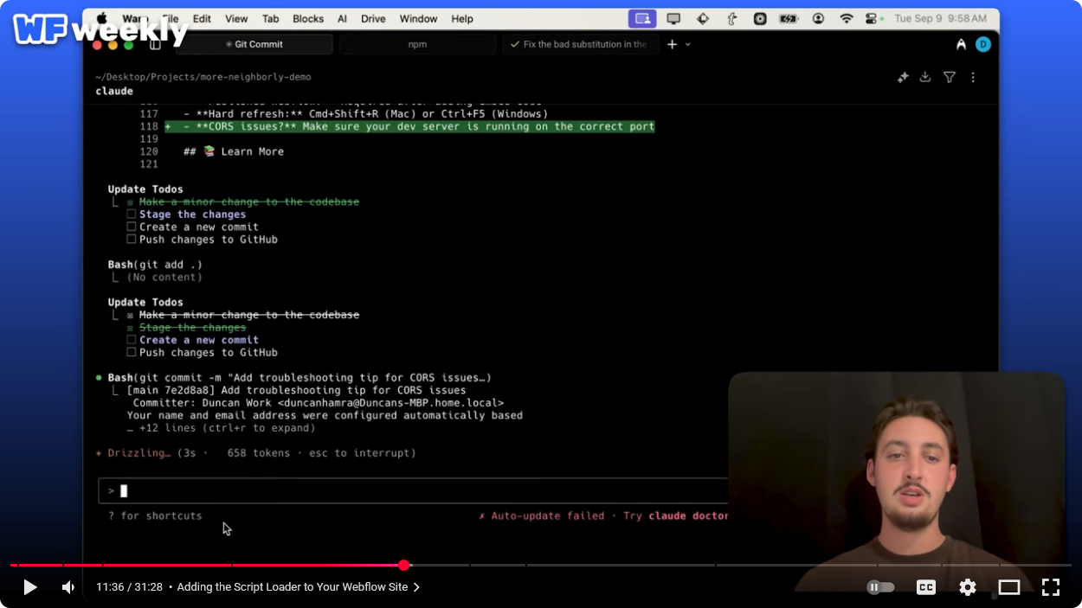
Task: Open the Help menu
Action: tap(462, 18)
